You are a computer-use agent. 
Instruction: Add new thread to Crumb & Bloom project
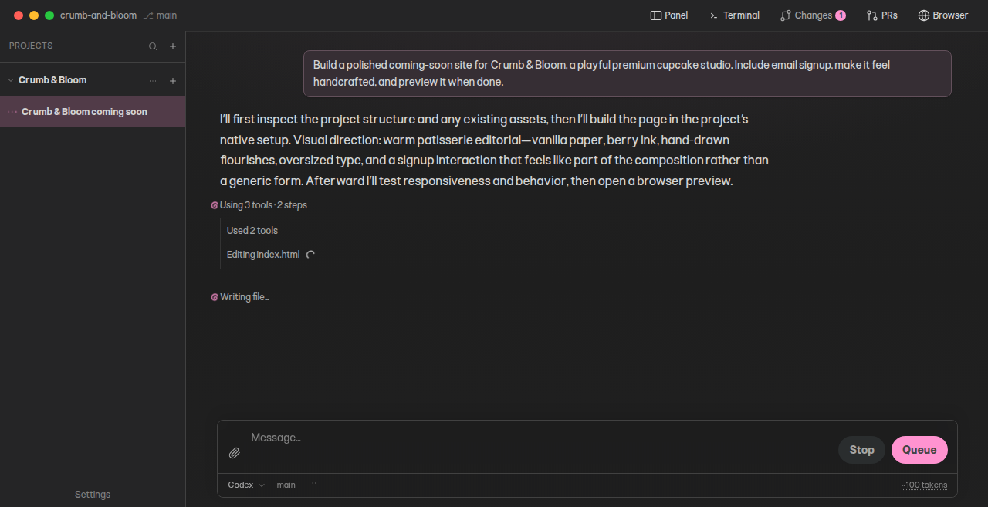click(173, 80)
